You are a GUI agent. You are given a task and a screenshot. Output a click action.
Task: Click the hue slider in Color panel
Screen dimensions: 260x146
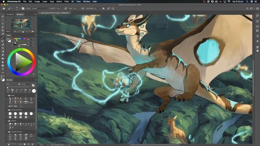[x=20, y=39]
